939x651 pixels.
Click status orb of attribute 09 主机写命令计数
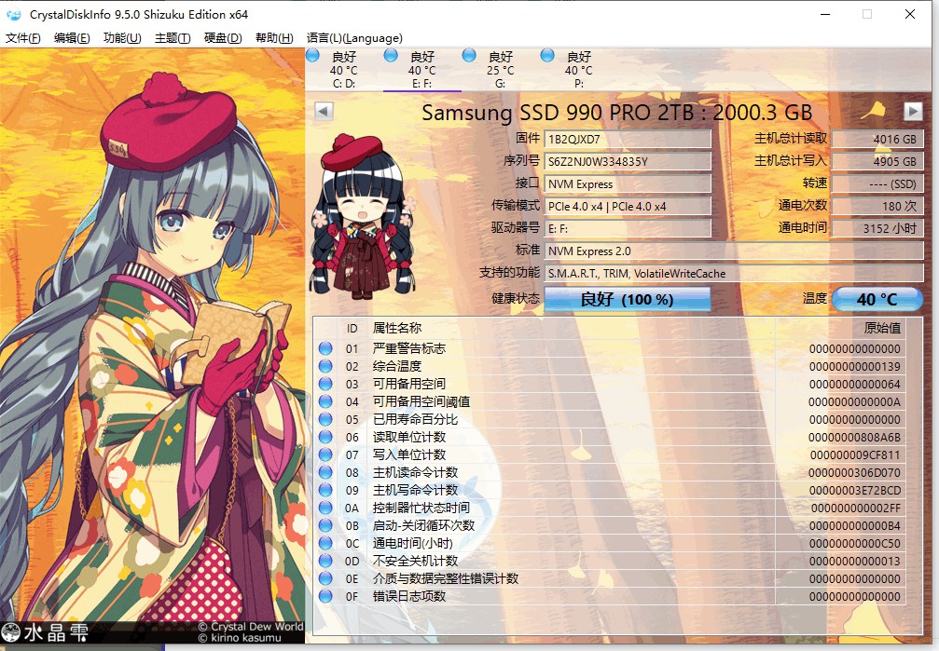coord(325,490)
